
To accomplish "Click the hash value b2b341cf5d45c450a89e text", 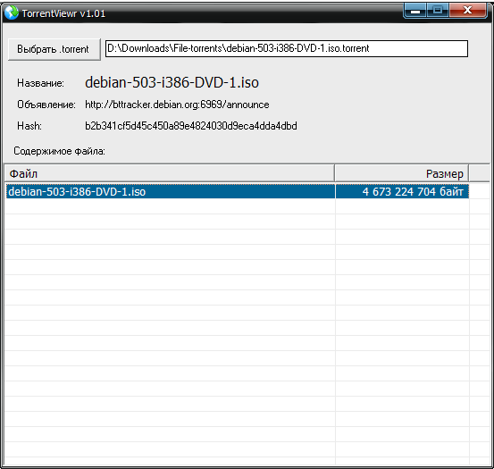I will [x=191, y=126].
